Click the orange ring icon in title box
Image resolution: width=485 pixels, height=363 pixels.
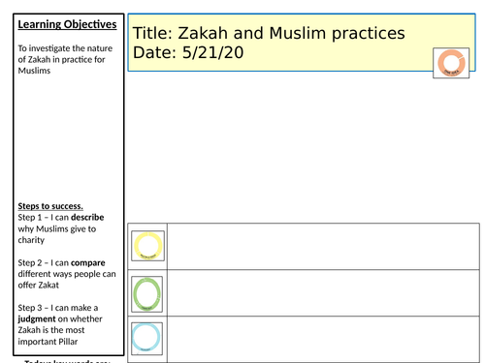451,63
